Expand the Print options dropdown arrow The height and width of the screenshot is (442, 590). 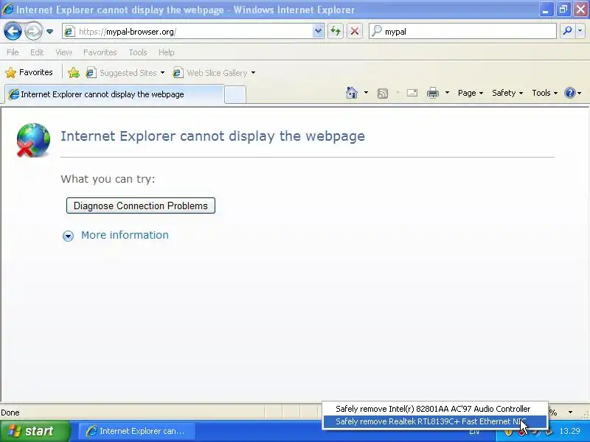click(x=447, y=93)
